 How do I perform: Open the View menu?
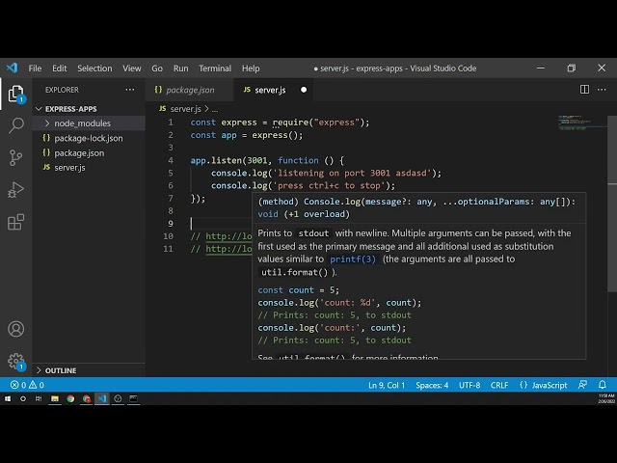click(132, 68)
